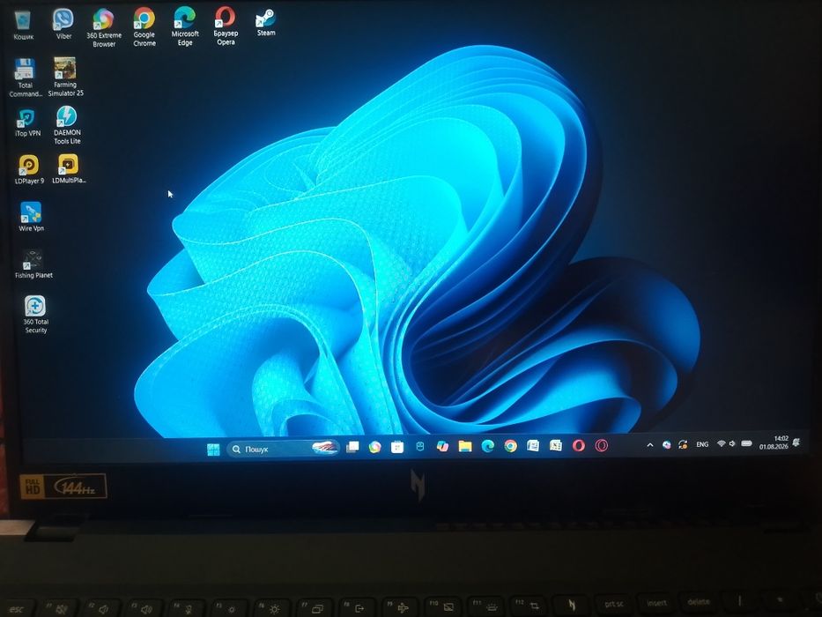The height and width of the screenshot is (617, 822).
Task: Open Task View in the taskbar
Action: [x=352, y=447]
